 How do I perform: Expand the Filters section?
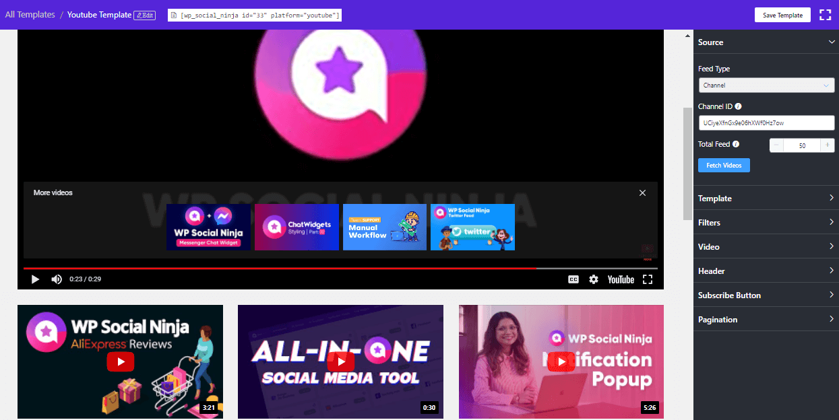(766, 223)
